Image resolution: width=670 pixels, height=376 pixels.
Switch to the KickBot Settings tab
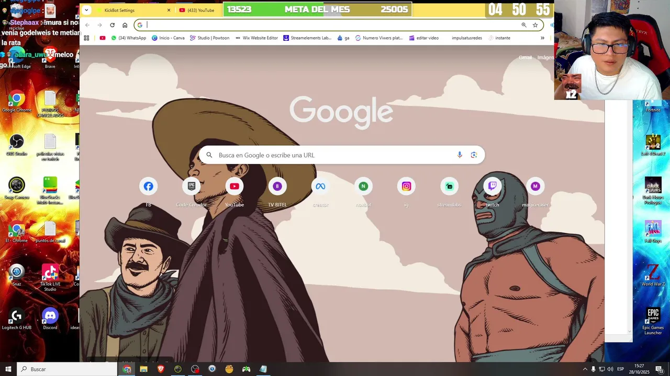tap(129, 10)
